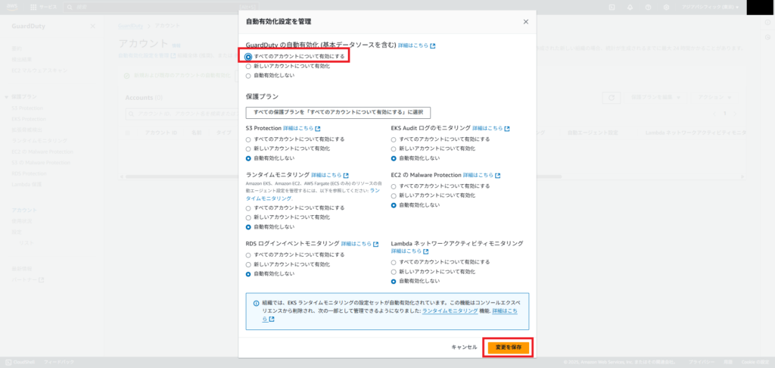Open the clock history icon on right edge

(767, 37)
